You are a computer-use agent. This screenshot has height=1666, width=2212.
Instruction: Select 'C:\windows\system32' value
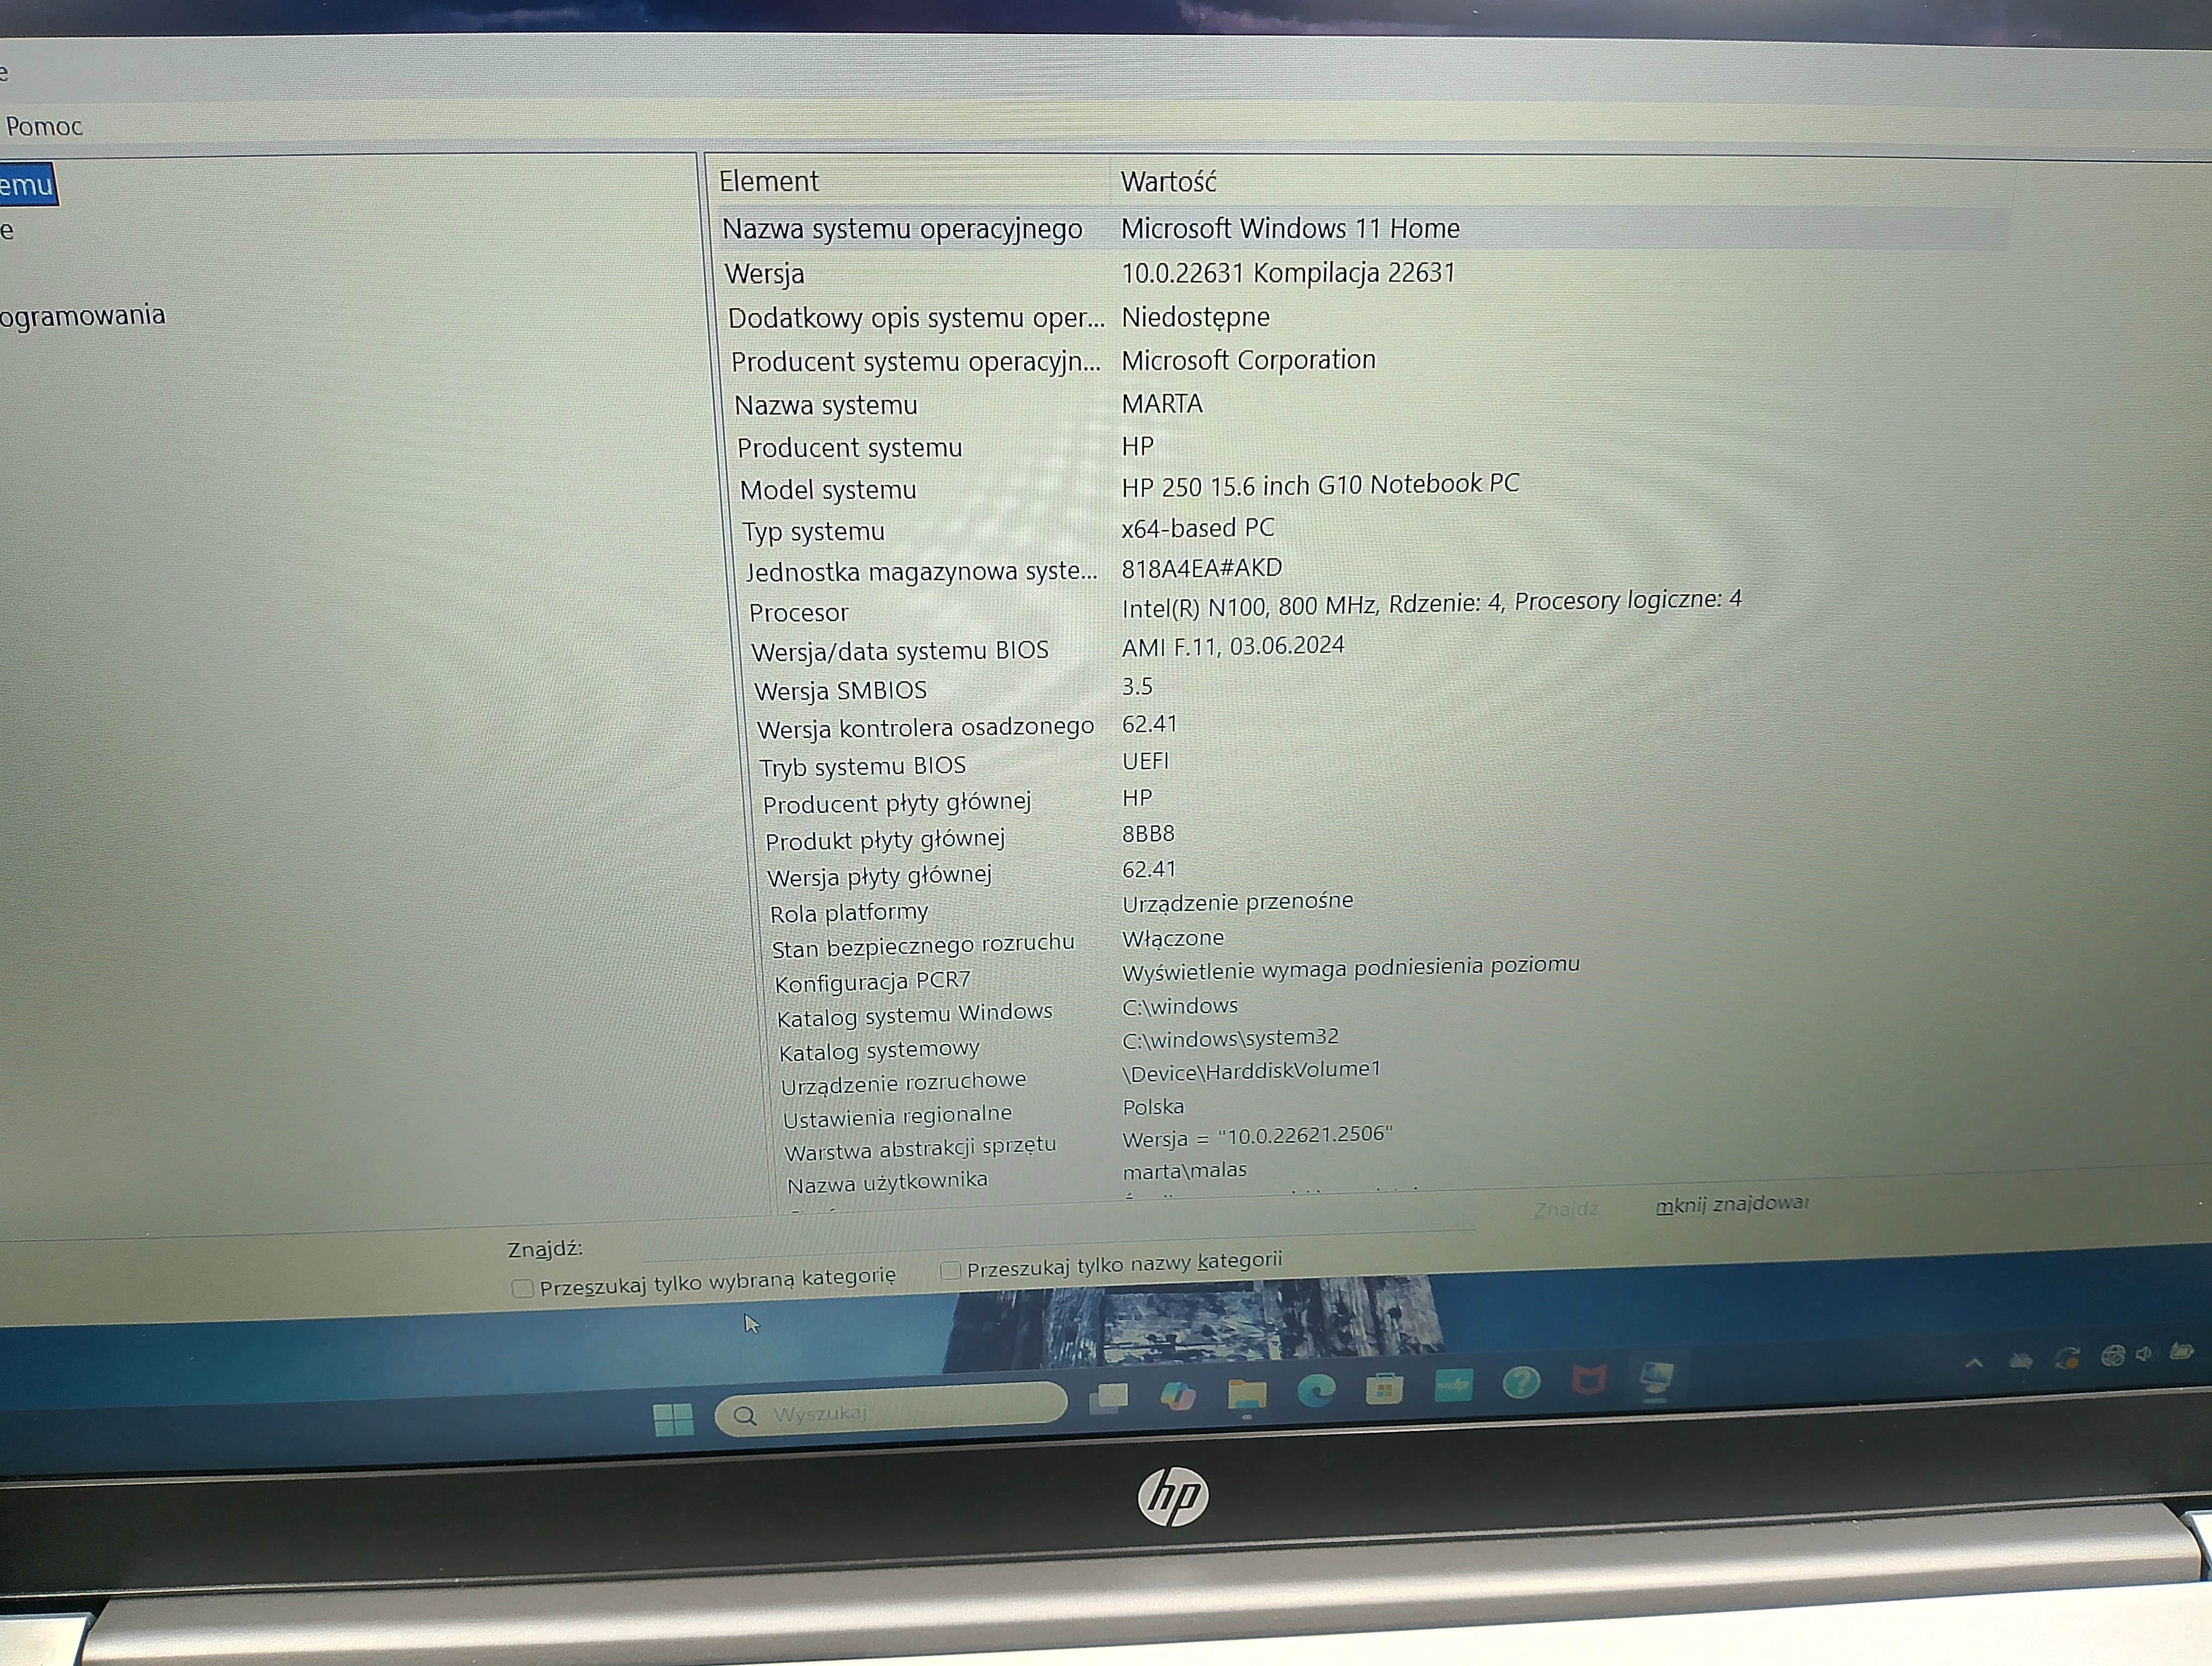tap(1230, 1039)
